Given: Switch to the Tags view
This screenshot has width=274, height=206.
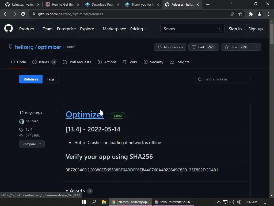Looking at the screenshot, I should click(x=51, y=79).
